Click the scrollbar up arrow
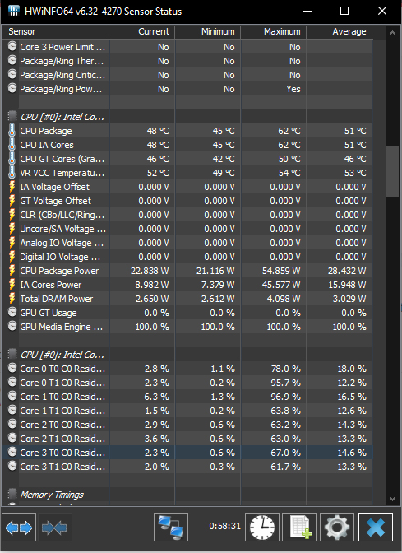Viewport: 402px width, 553px height. (x=392, y=33)
